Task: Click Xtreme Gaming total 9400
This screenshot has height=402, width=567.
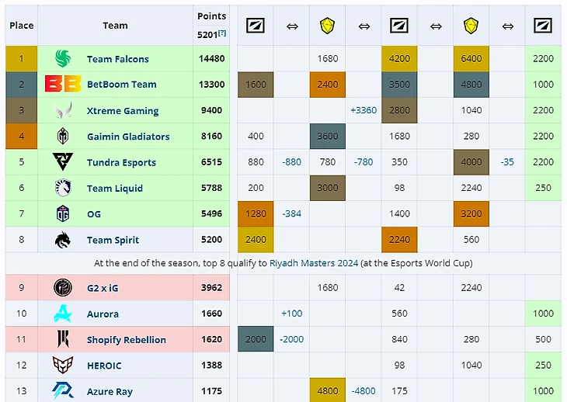Action: click(x=211, y=110)
